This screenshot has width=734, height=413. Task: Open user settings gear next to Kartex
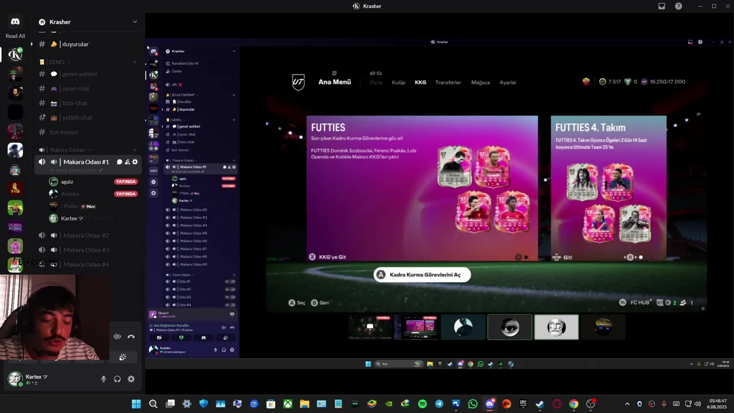click(131, 379)
